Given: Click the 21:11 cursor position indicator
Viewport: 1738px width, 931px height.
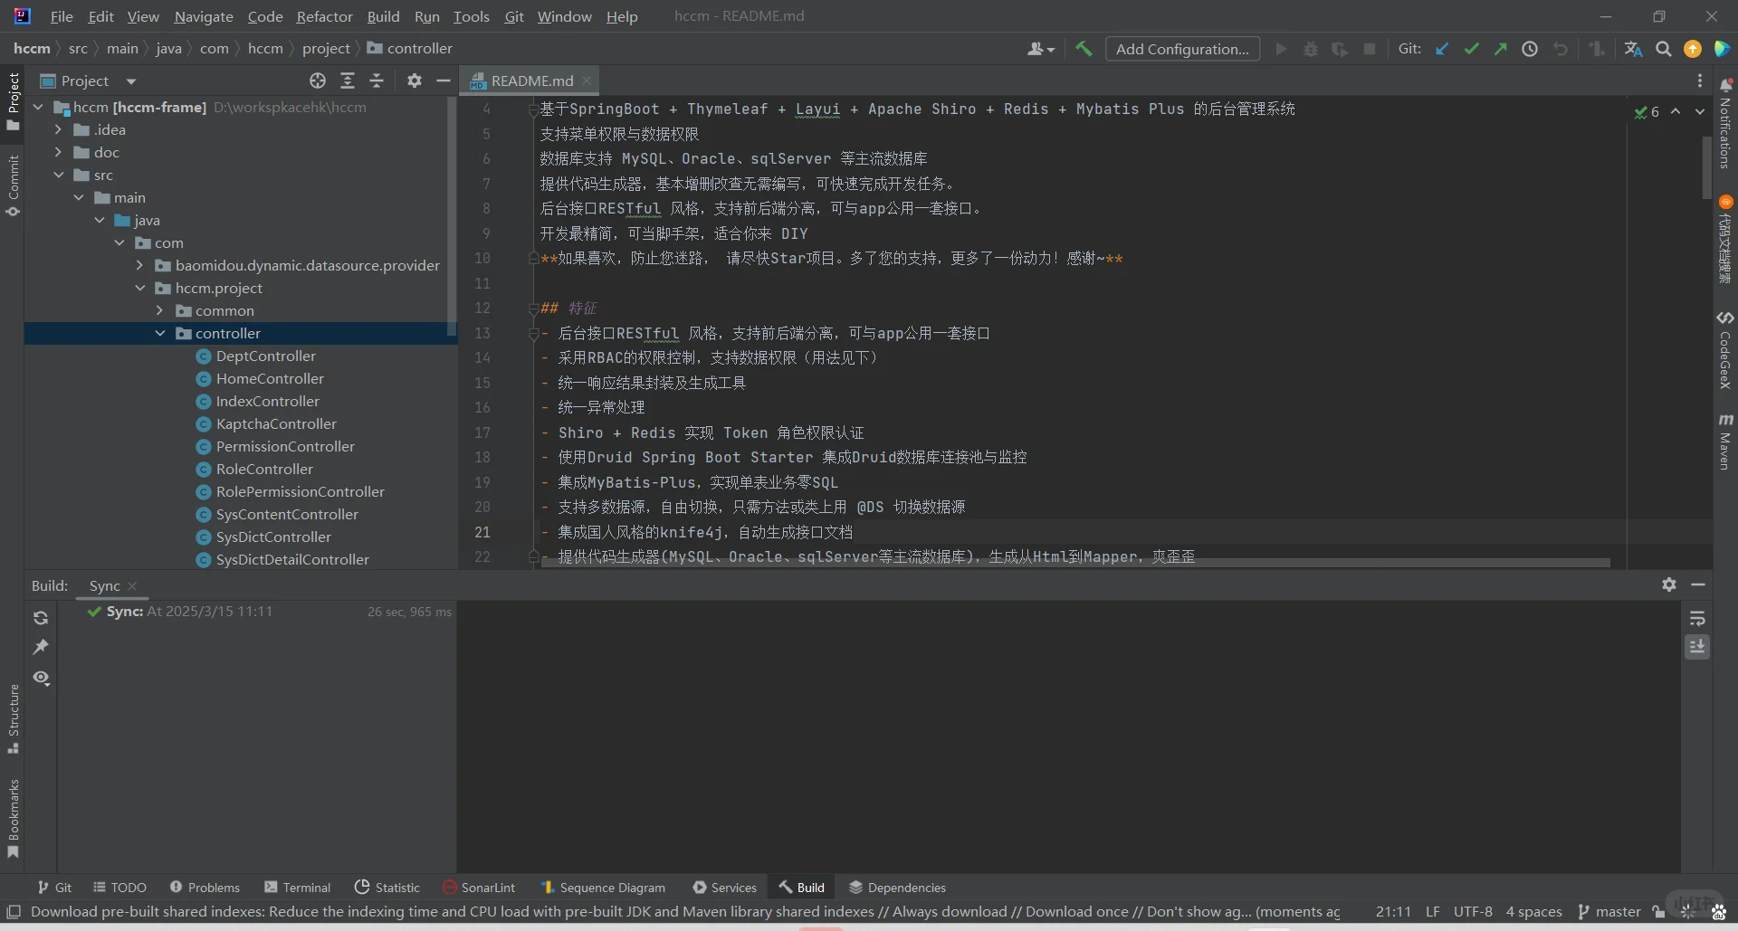Looking at the screenshot, I should (x=1393, y=911).
